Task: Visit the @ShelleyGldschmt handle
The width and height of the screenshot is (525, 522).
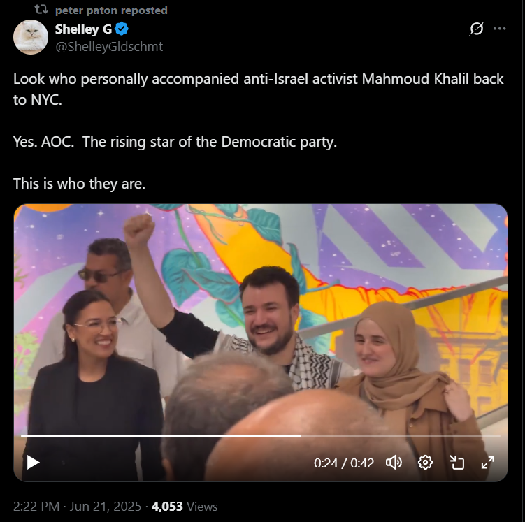Action: pyautogui.click(x=109, y=47)
